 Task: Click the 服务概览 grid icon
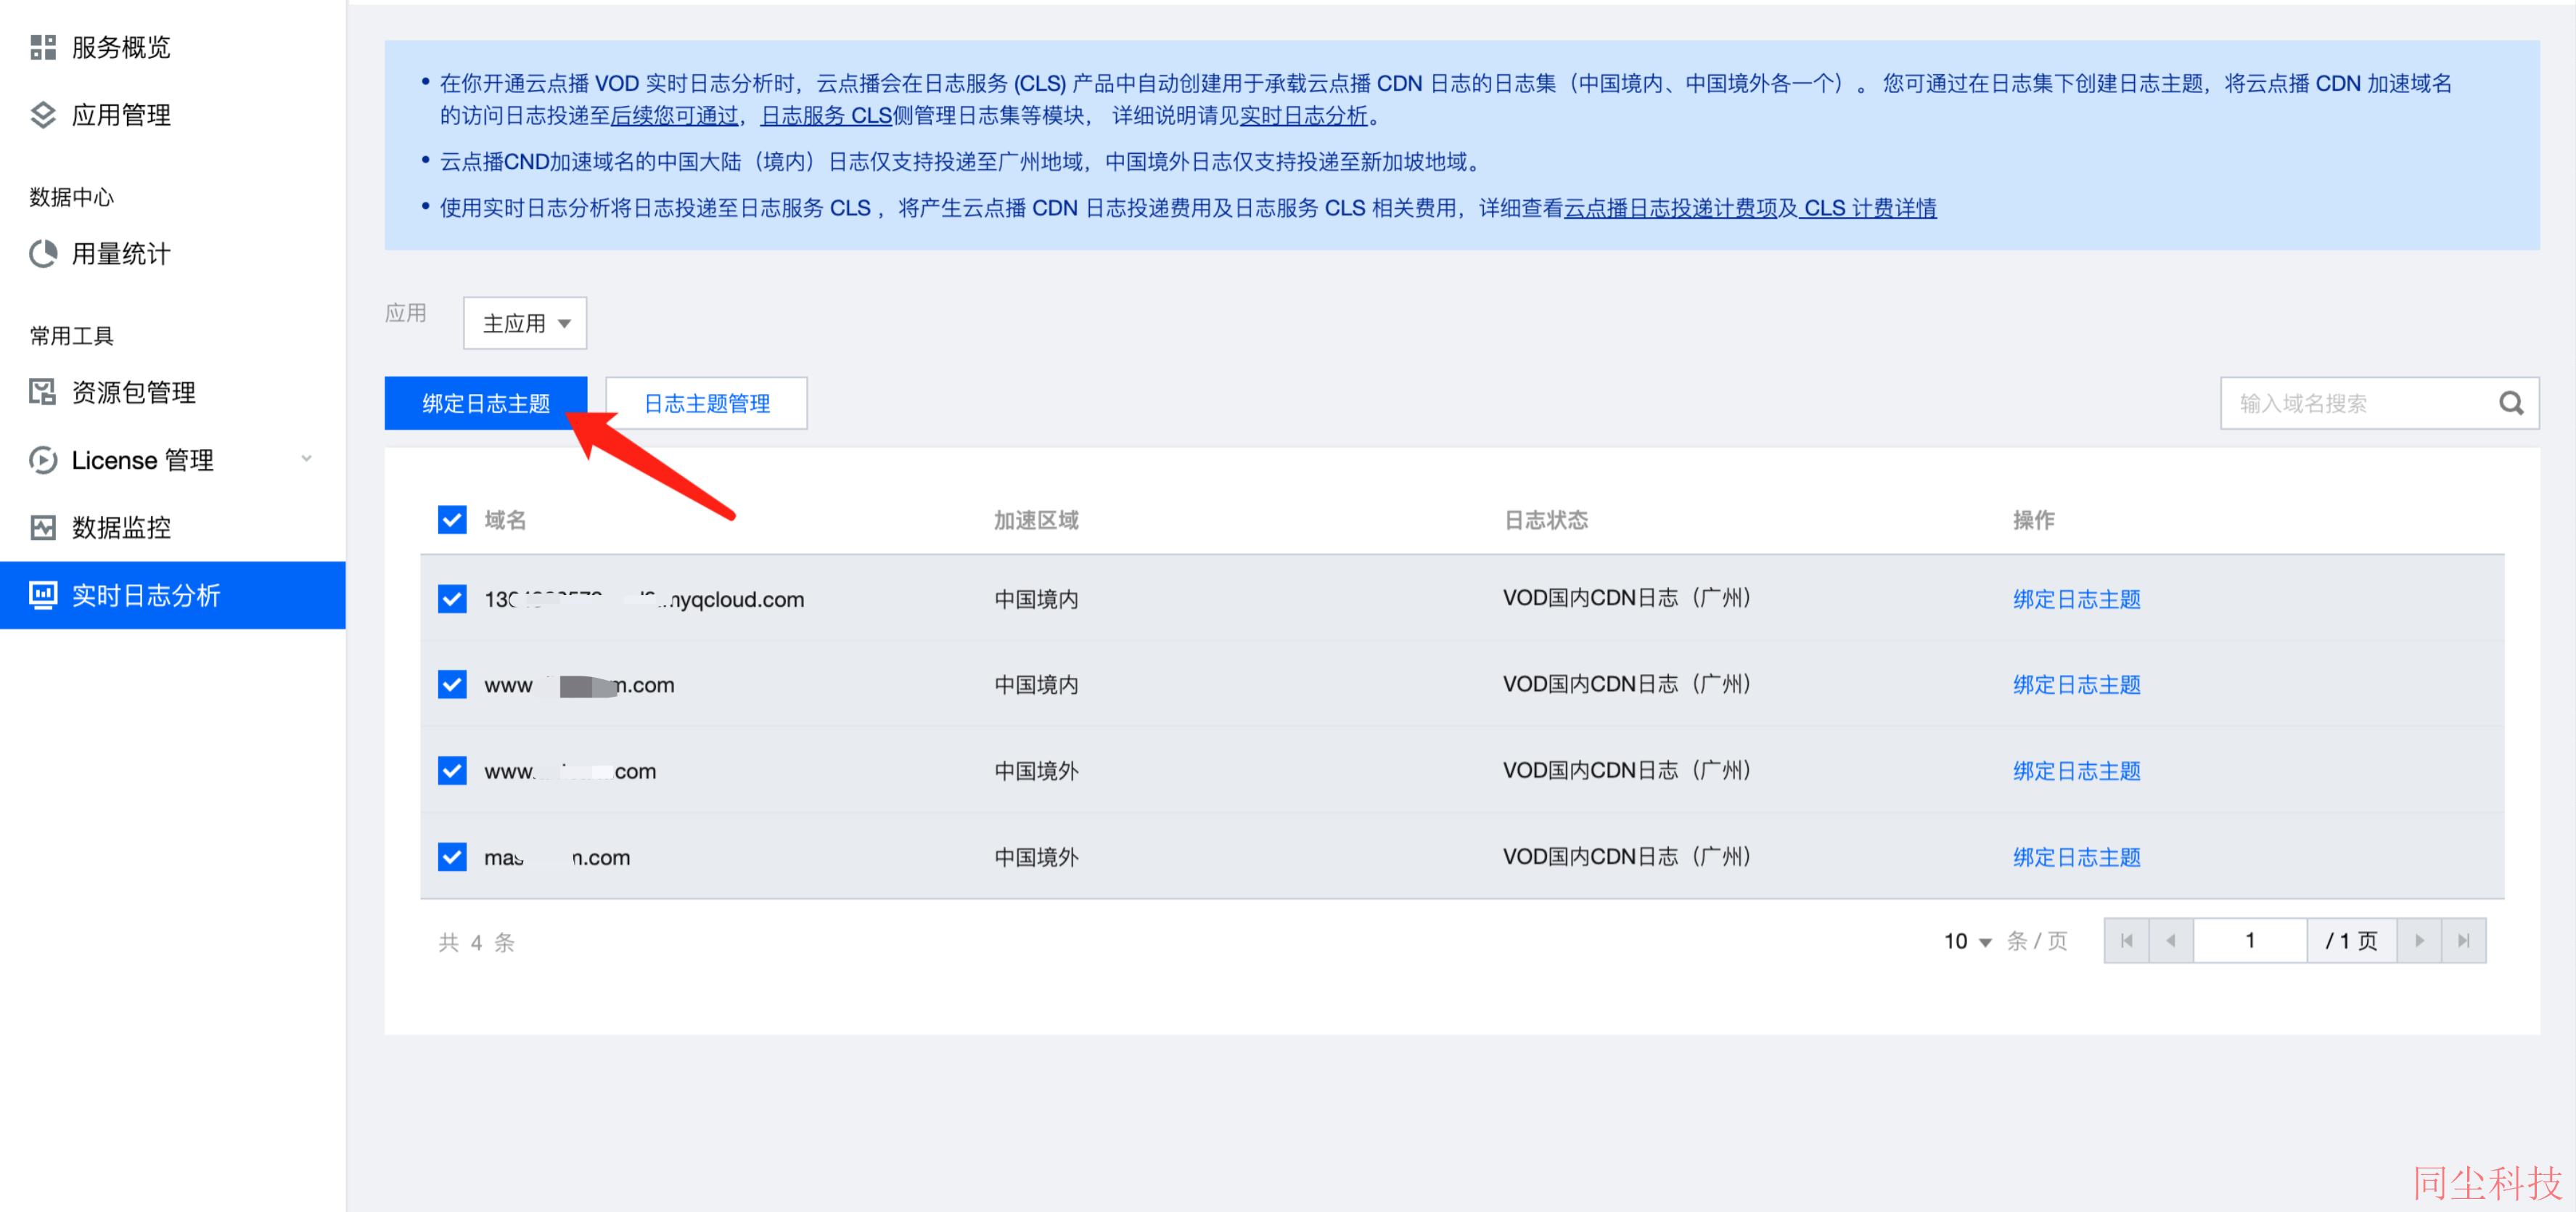(43, 47)
